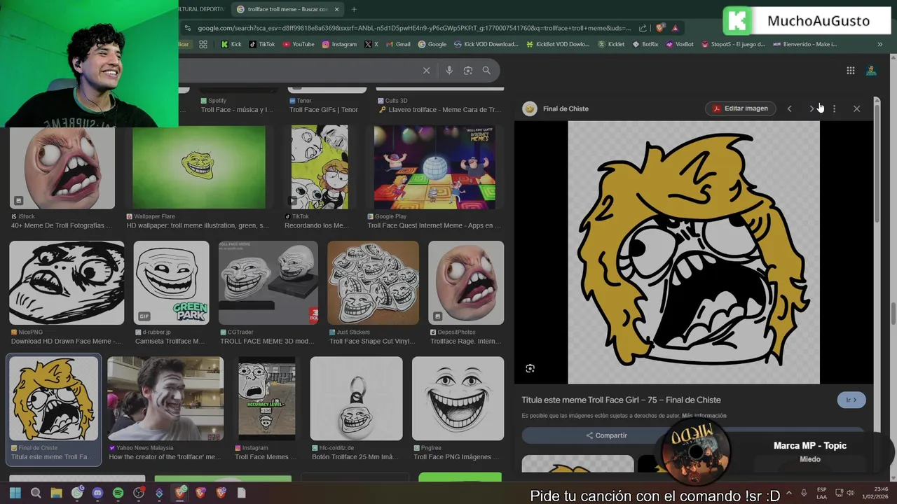The width and height of the screenshot is (897, 504).
Task: Switch to the CULTURAL DEPORTIVA tab
Action: (203, 9)
